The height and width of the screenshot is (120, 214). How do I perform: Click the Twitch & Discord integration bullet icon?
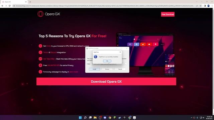point(40,52)
